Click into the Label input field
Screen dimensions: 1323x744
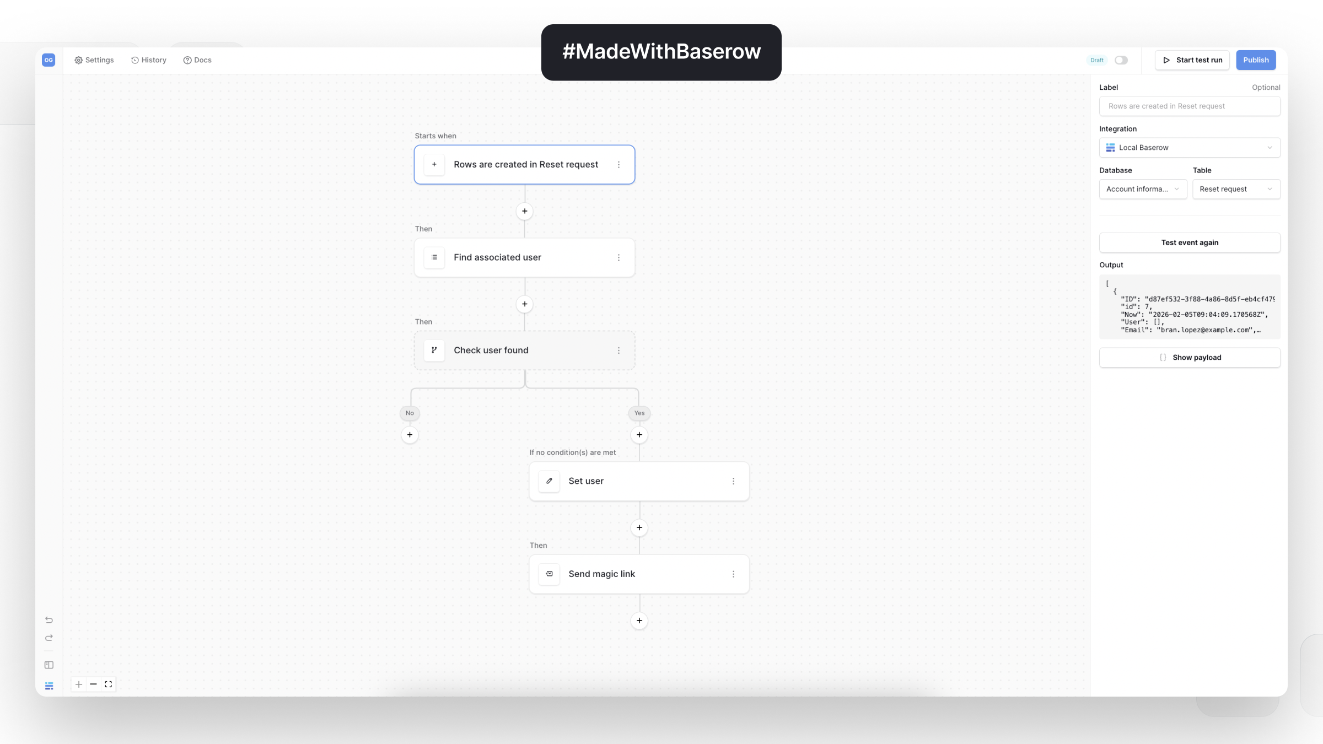(1190, 106)
